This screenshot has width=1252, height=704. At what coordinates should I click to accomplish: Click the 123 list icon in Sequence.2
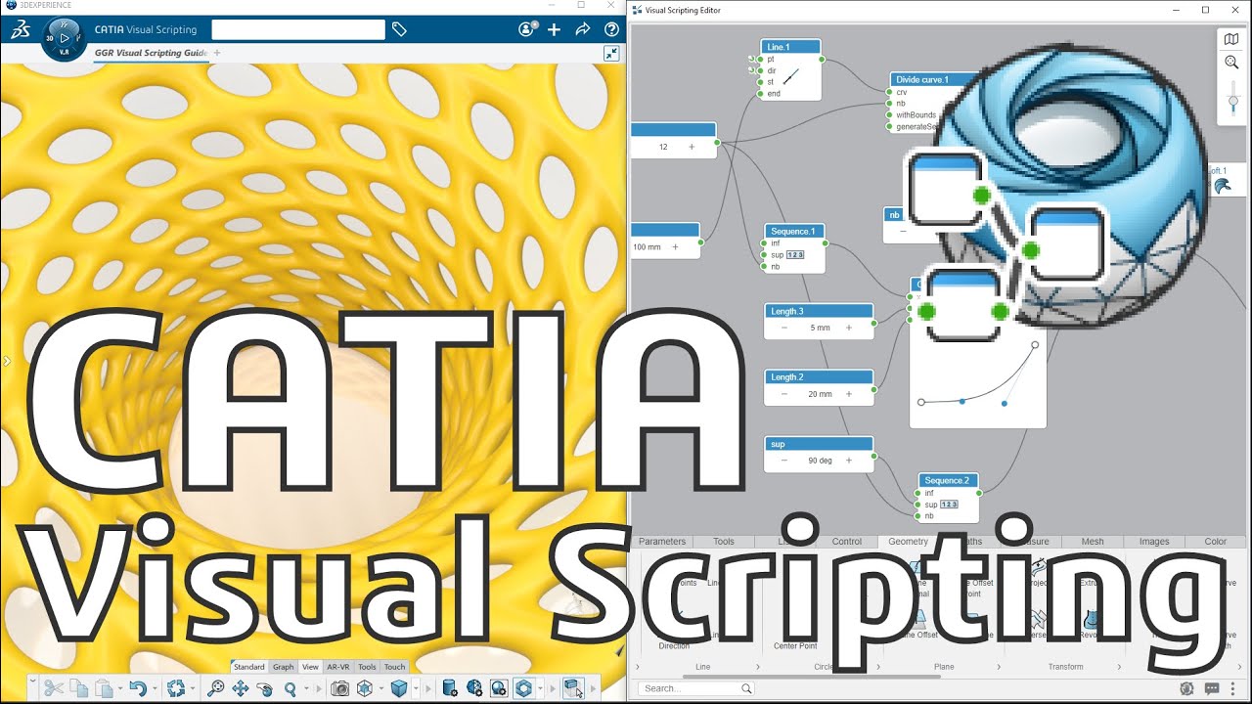coord(949,505)
